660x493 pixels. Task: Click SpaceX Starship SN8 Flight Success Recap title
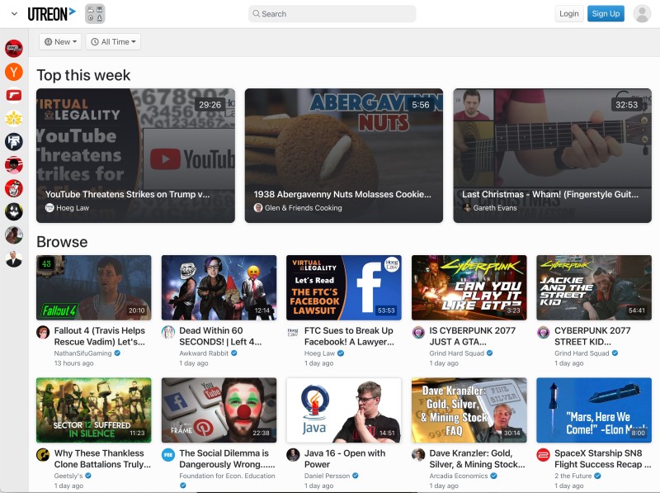[603, 458]
